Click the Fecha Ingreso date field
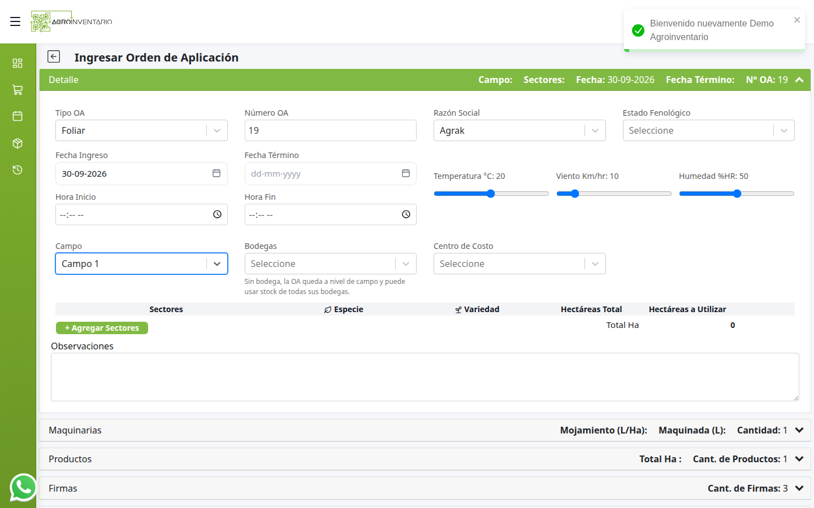The width and height of the screenshot is (814, 508). point(141,173)
